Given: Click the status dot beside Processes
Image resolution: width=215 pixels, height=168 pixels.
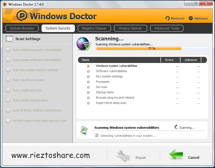Looking at the screenshot, I should (88, 82).
